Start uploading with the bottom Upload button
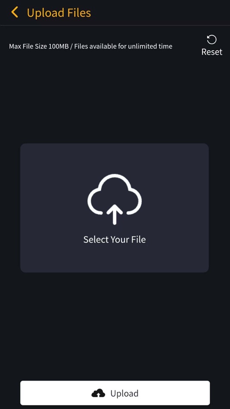This screenshot has width=230, height=409. pyautogui.click(x=115, y=393)
